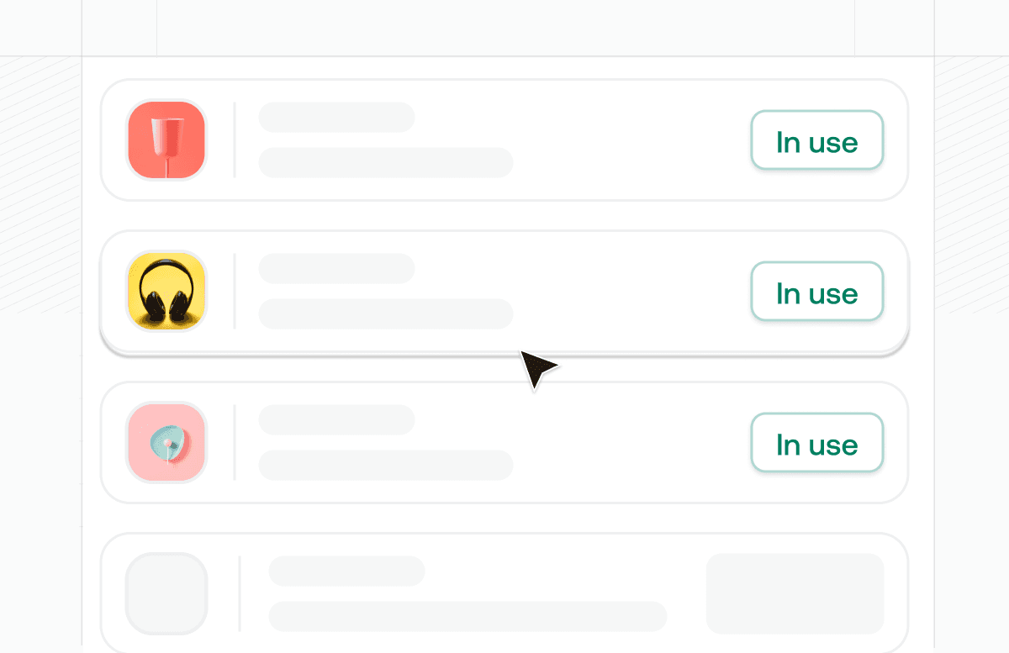
Task: Click longest description bar in bottom loading row
Action: (x=468, y=616)
